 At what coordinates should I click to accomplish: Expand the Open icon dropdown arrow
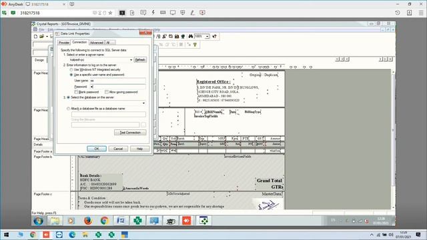click(x=47, y=36)
